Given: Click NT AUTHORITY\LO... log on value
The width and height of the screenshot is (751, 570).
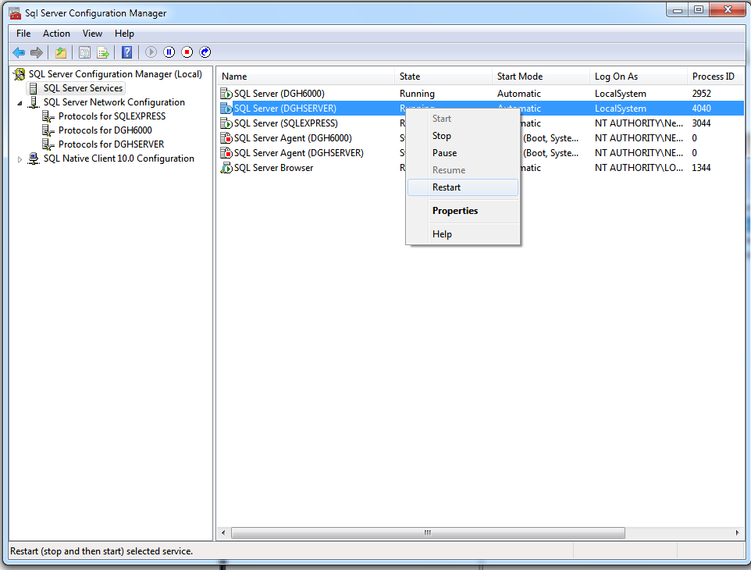Looking at the screenshot, I should tap(639, 168).
